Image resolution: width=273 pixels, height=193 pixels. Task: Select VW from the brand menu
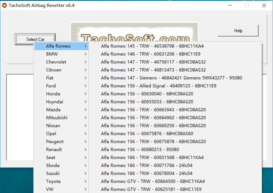click(x=61, y=189)
